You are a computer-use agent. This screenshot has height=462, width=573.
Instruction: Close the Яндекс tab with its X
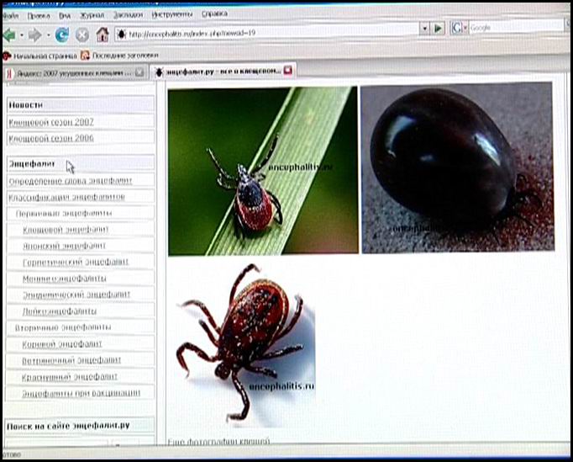click(x=139, y=72)
